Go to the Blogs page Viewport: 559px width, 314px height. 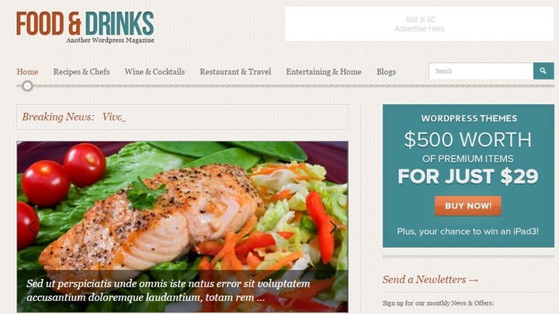point(386,72)
